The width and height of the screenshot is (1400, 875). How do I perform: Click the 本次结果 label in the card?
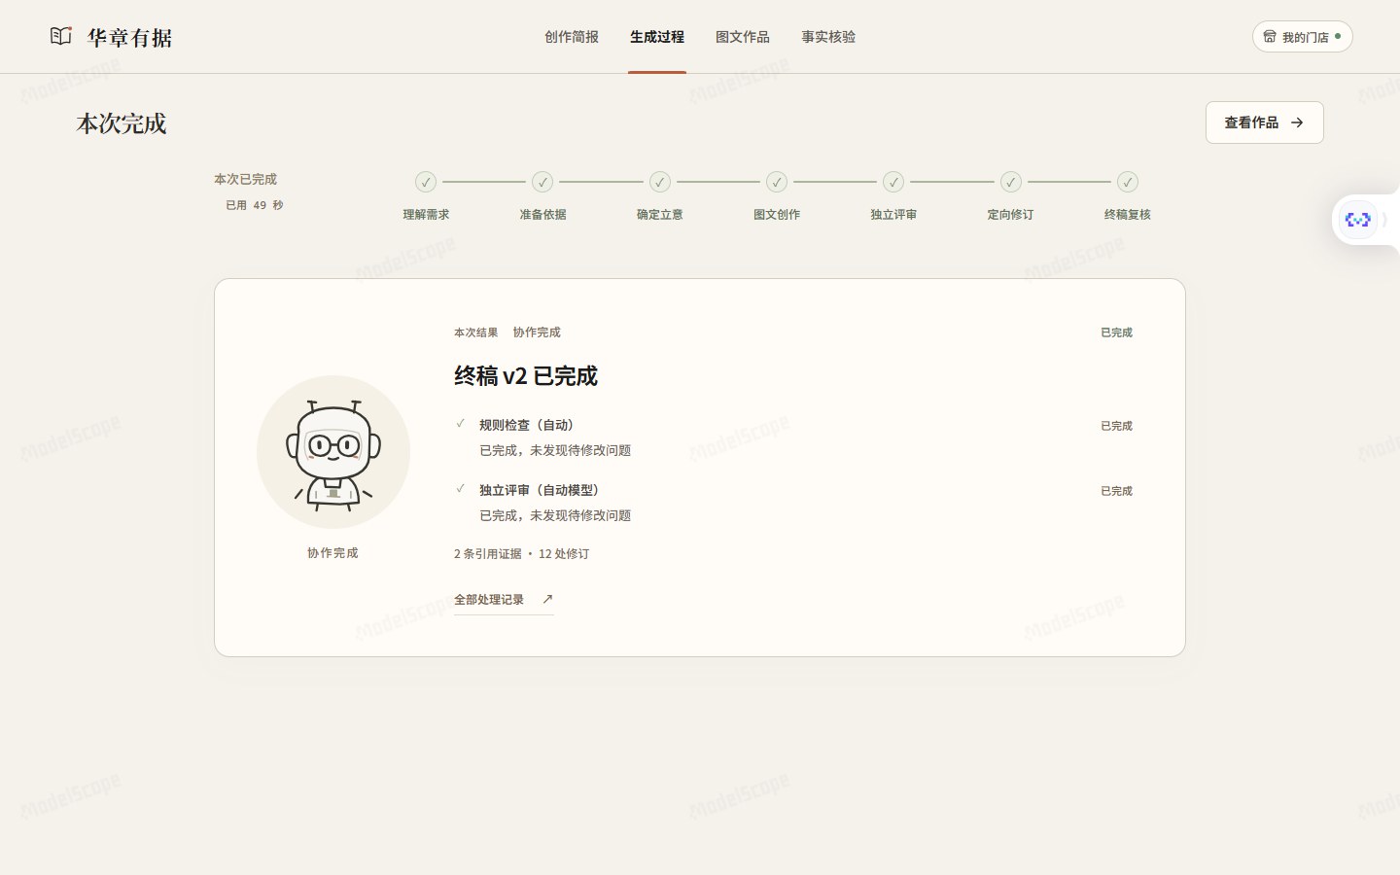pyautogui.click(x=475, y=332)
